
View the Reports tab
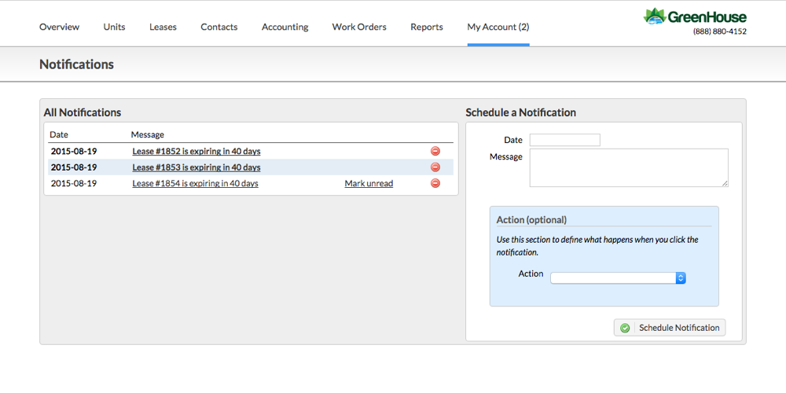[427, 27]
